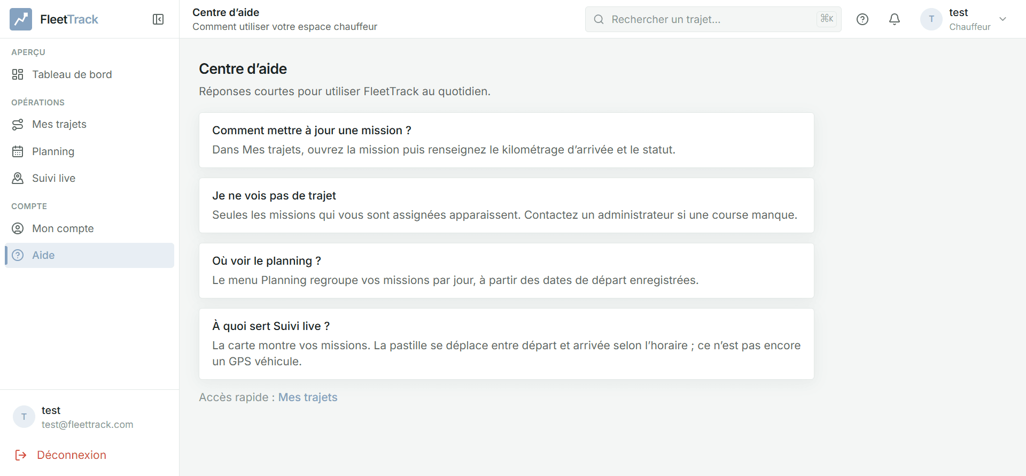Open the Mon compte menu item
1026x476 pixels.
coord(89,228)
